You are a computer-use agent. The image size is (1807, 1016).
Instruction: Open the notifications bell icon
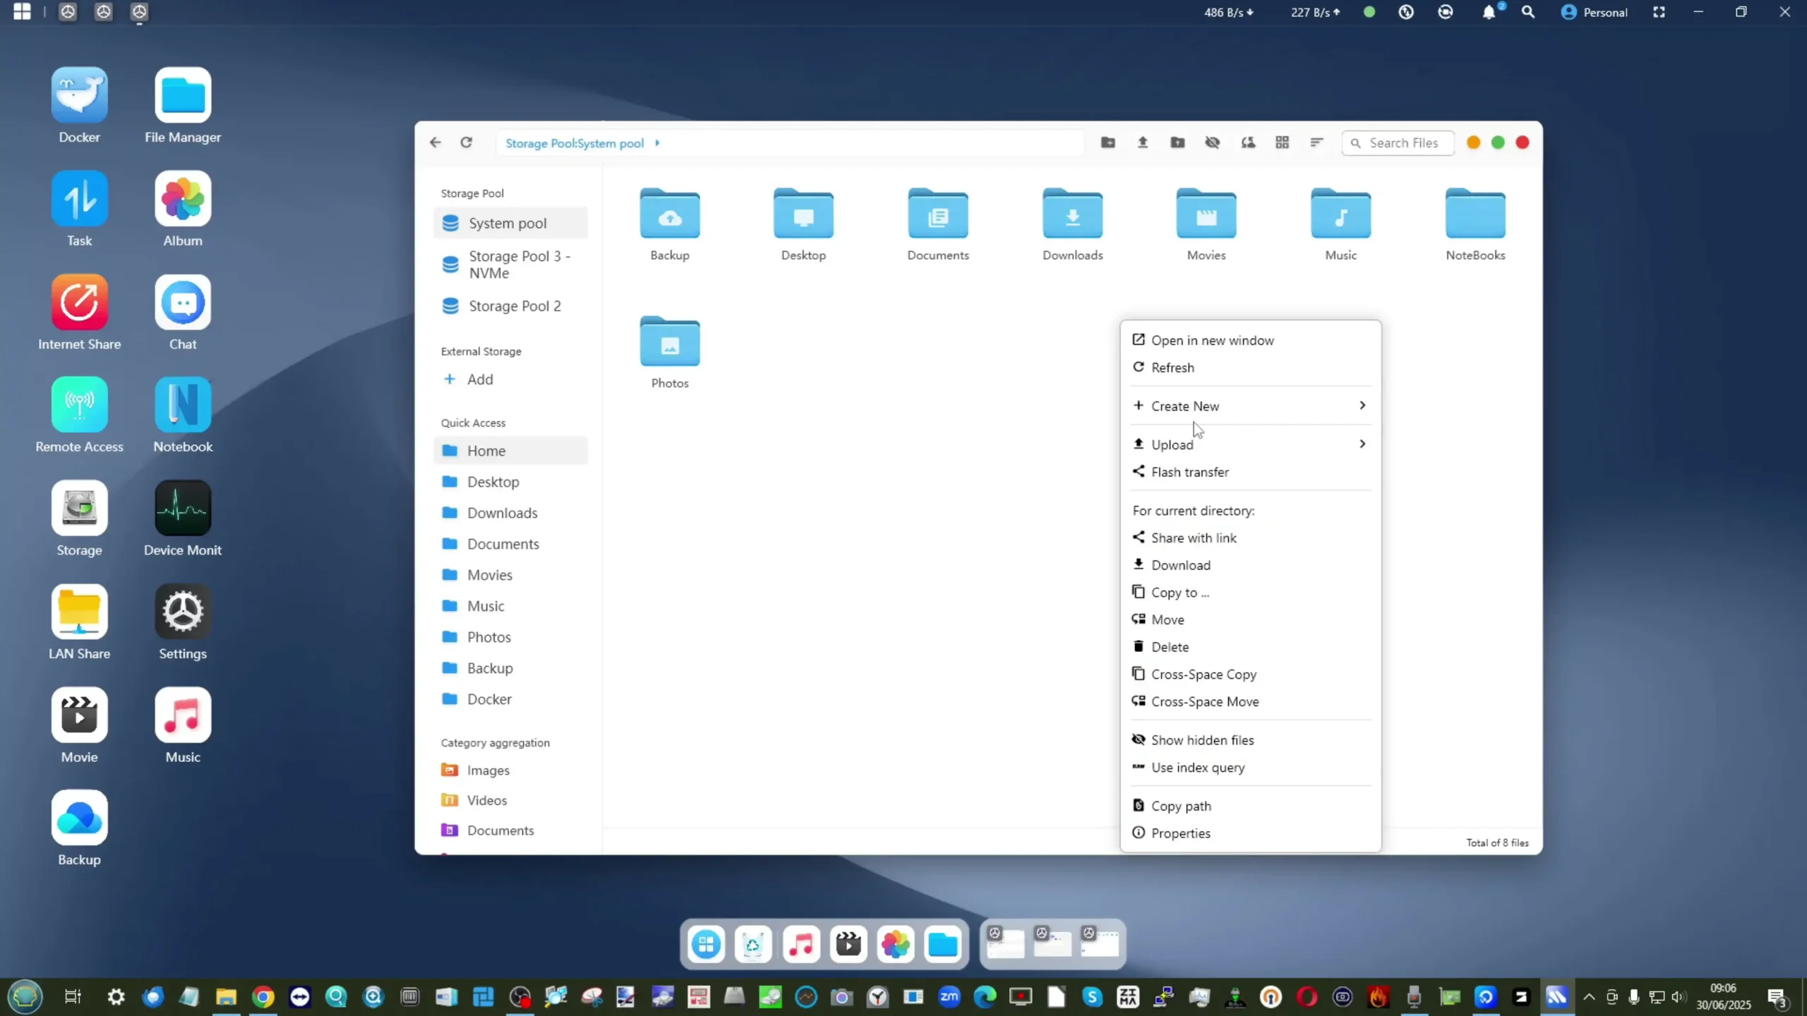coord(1489,12)
